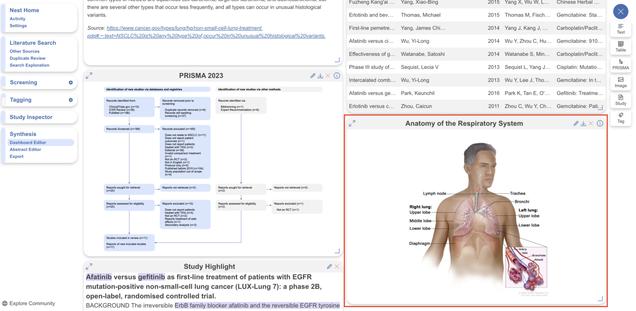Expand the Anatomy of the Respiratory System card
Image resolution: width=636 pixels, height=311 pixels.
pos(352,123)
